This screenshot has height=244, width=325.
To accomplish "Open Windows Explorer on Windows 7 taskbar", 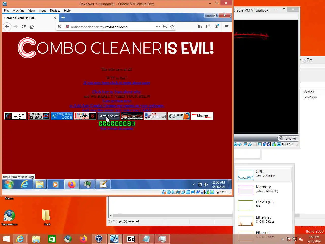I will (40, 184).
